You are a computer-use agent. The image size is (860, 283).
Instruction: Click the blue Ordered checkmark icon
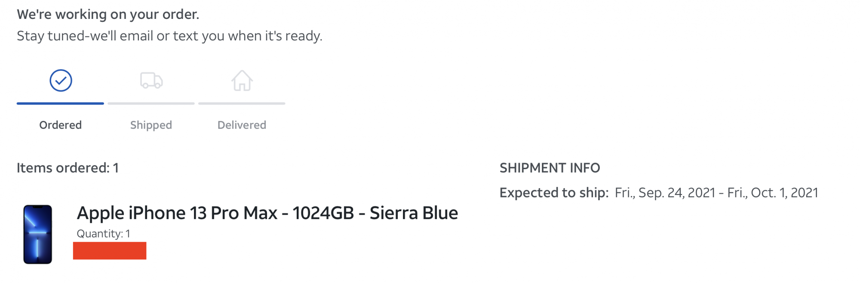coord(61,80)
